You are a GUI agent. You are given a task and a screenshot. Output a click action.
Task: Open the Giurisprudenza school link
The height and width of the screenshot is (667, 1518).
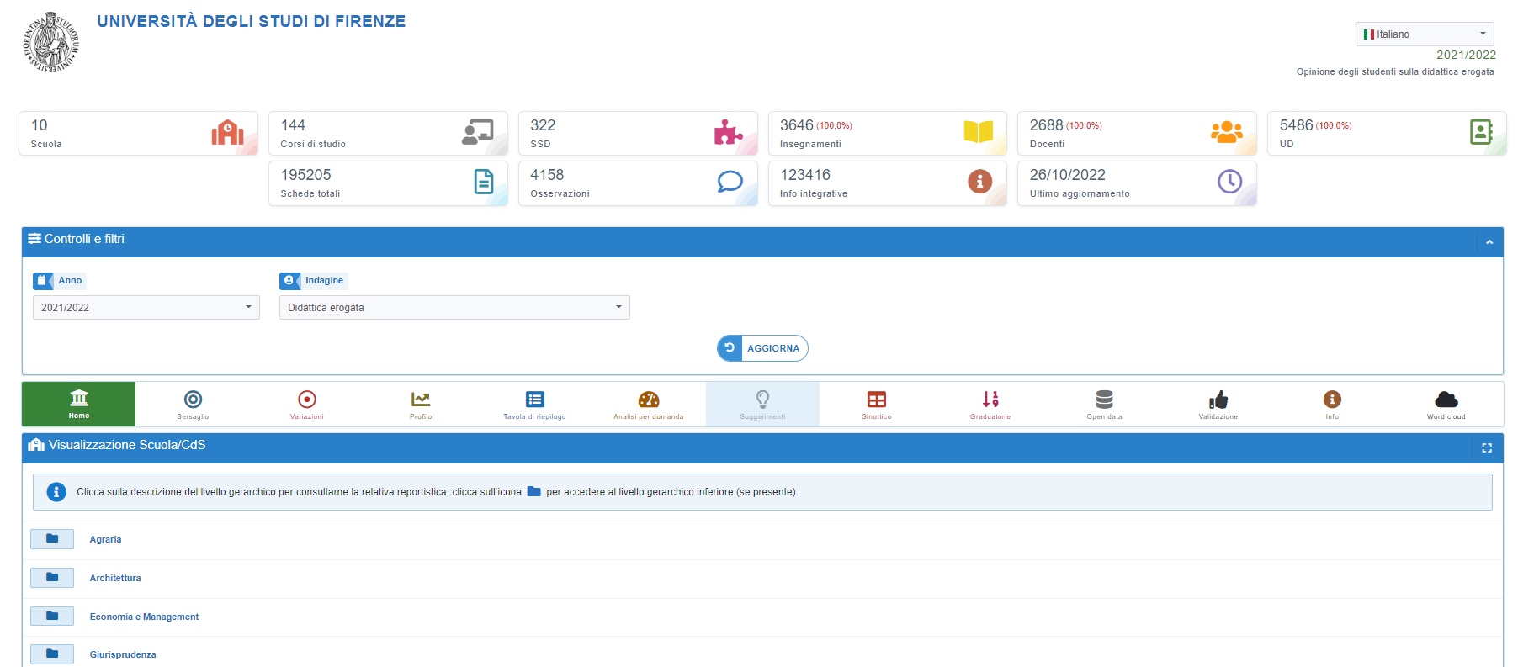click(x=123, y=654)
